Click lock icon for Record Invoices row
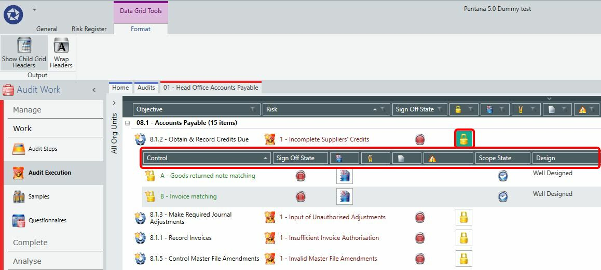The image size is (601, 270). pyautogui.click(x=464, y=238)
